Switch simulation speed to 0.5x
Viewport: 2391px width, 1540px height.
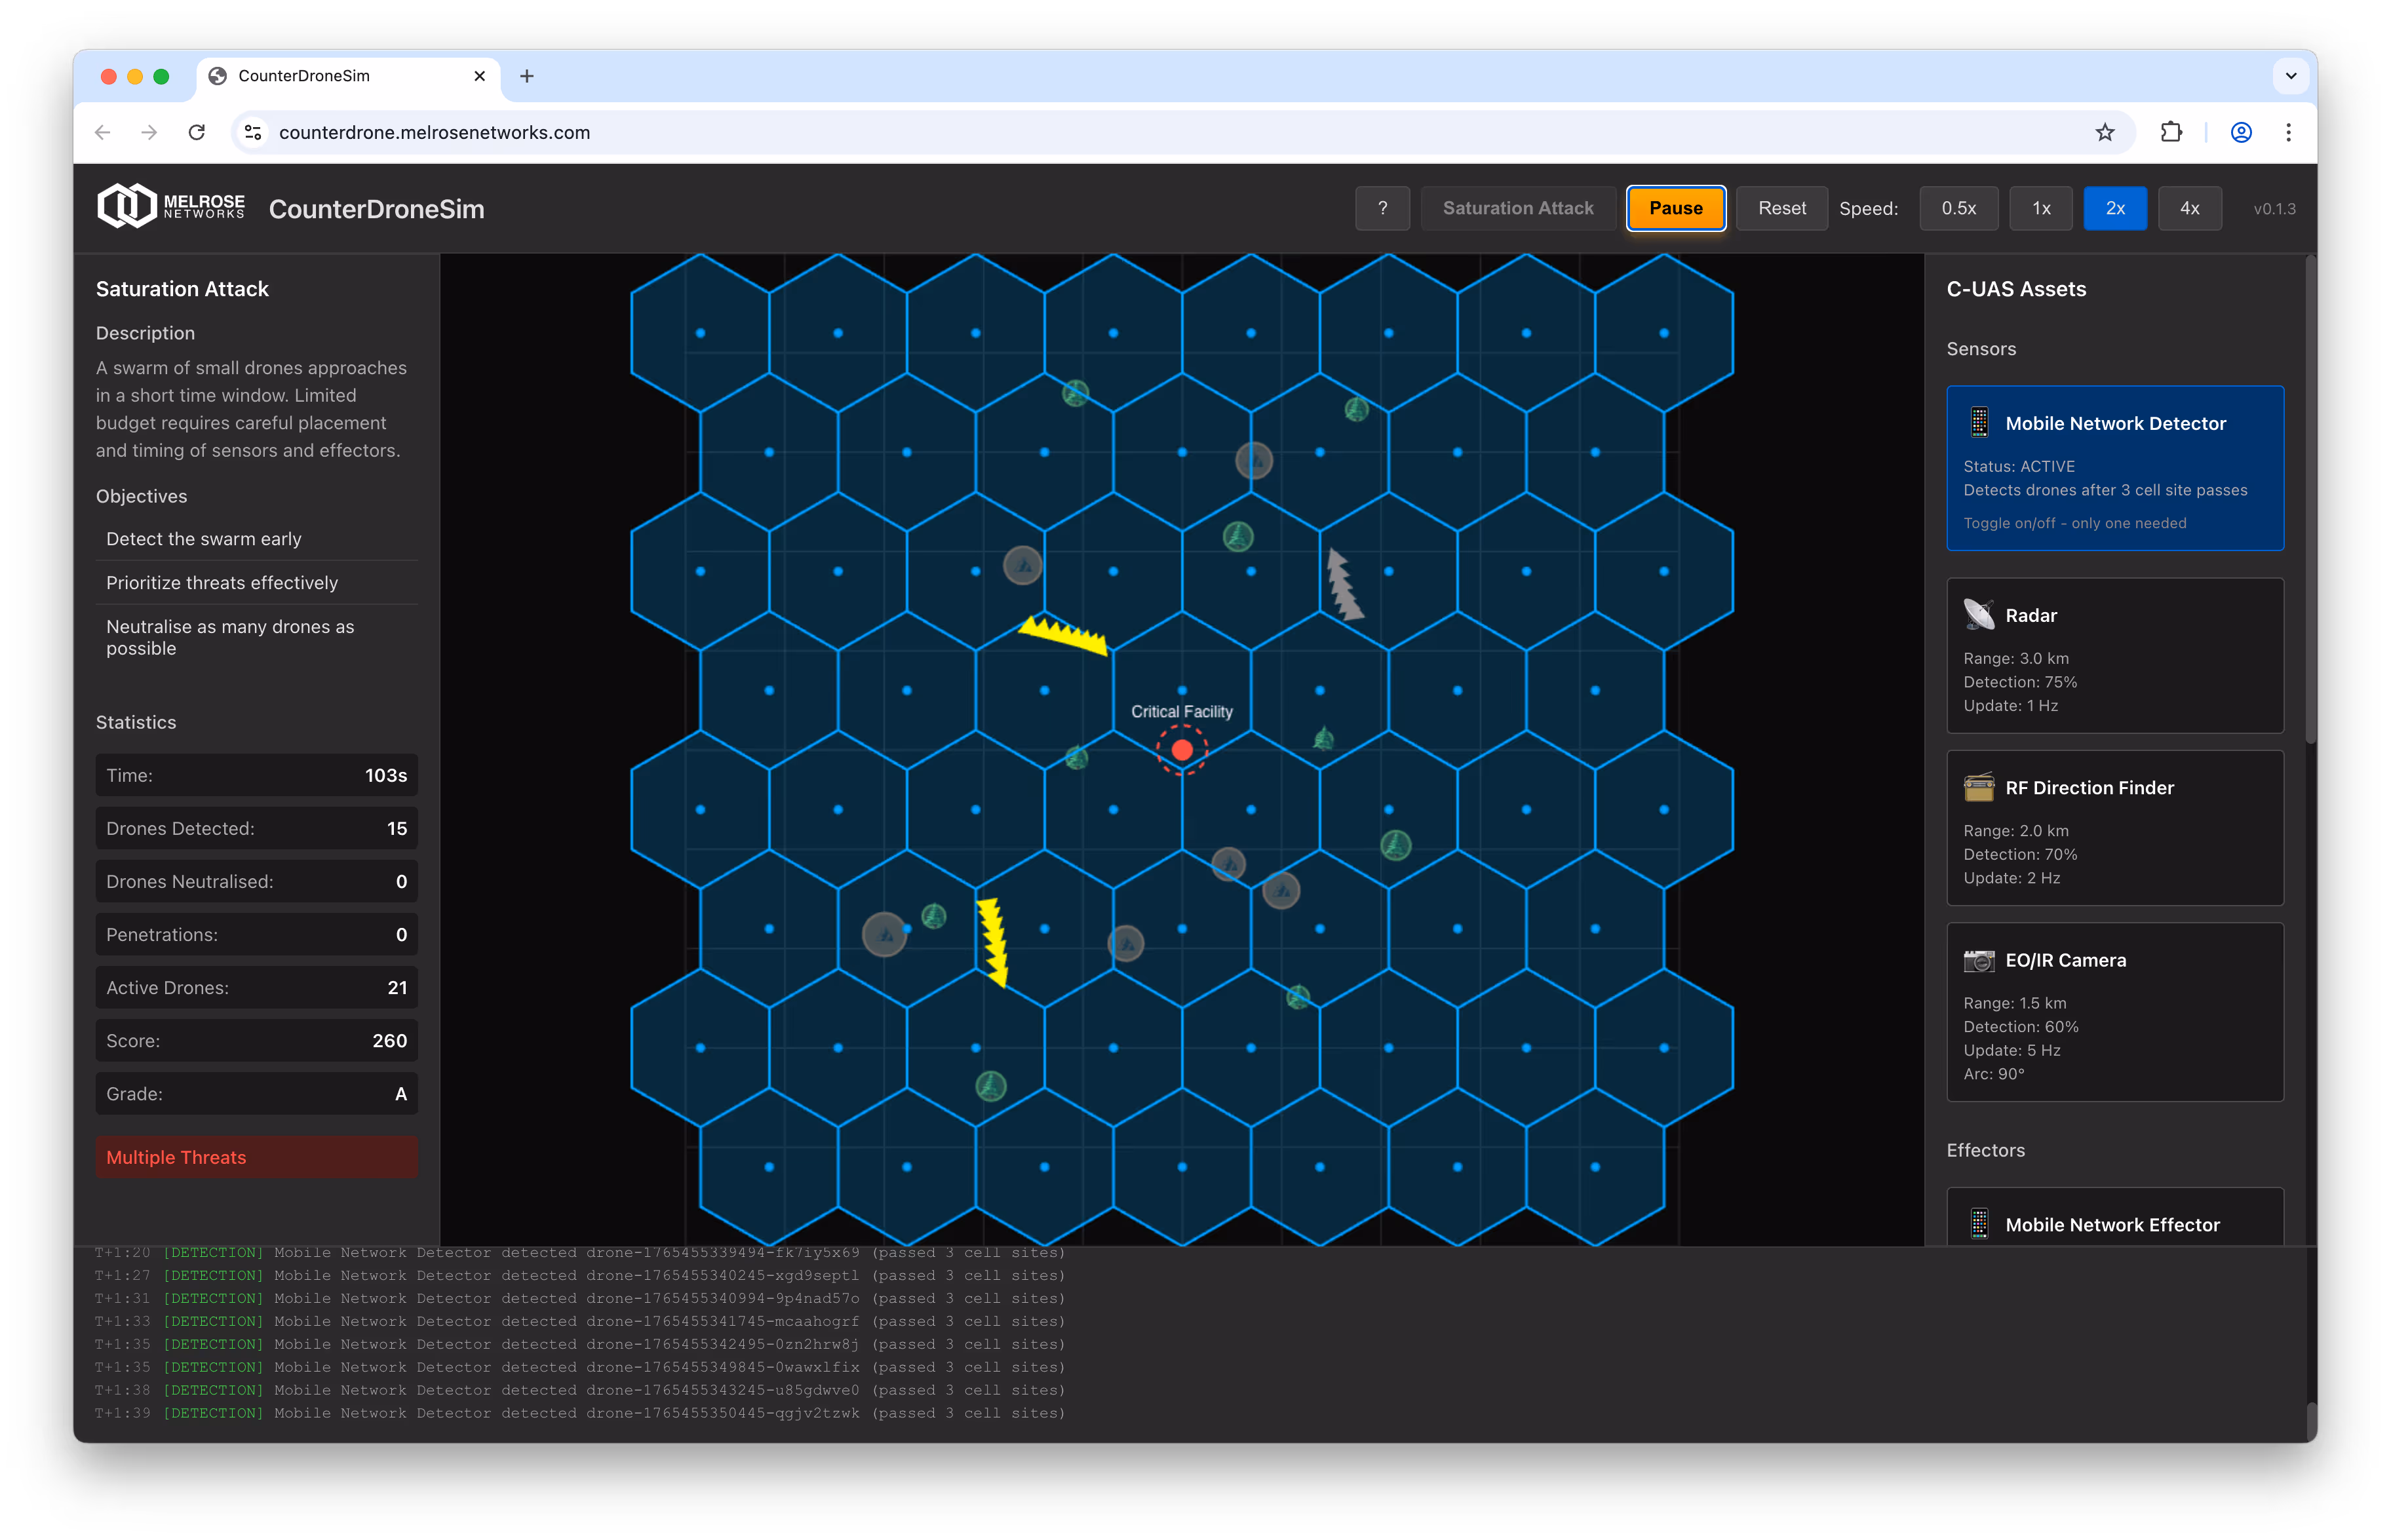[x=1958, y=208]
